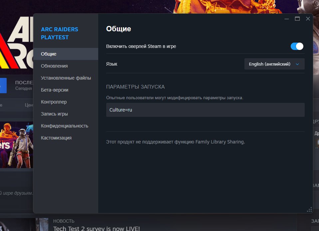Click the ARC RAIDERS PLAYTEST title
The height and width of the screenshot is (231, 319).
coord(60,33)
